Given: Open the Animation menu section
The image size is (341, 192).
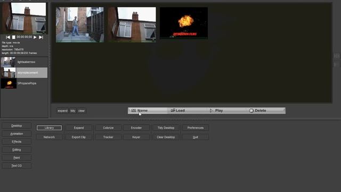Looking at the screenshot, I should click(x=17, y=134).
